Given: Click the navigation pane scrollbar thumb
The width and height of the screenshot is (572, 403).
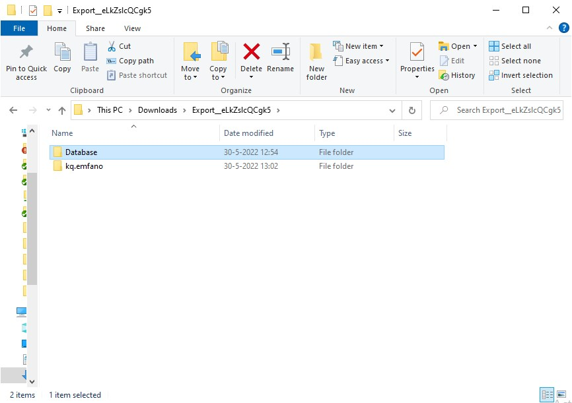Looking at the screenshot, I should click(x=32, y=228).
